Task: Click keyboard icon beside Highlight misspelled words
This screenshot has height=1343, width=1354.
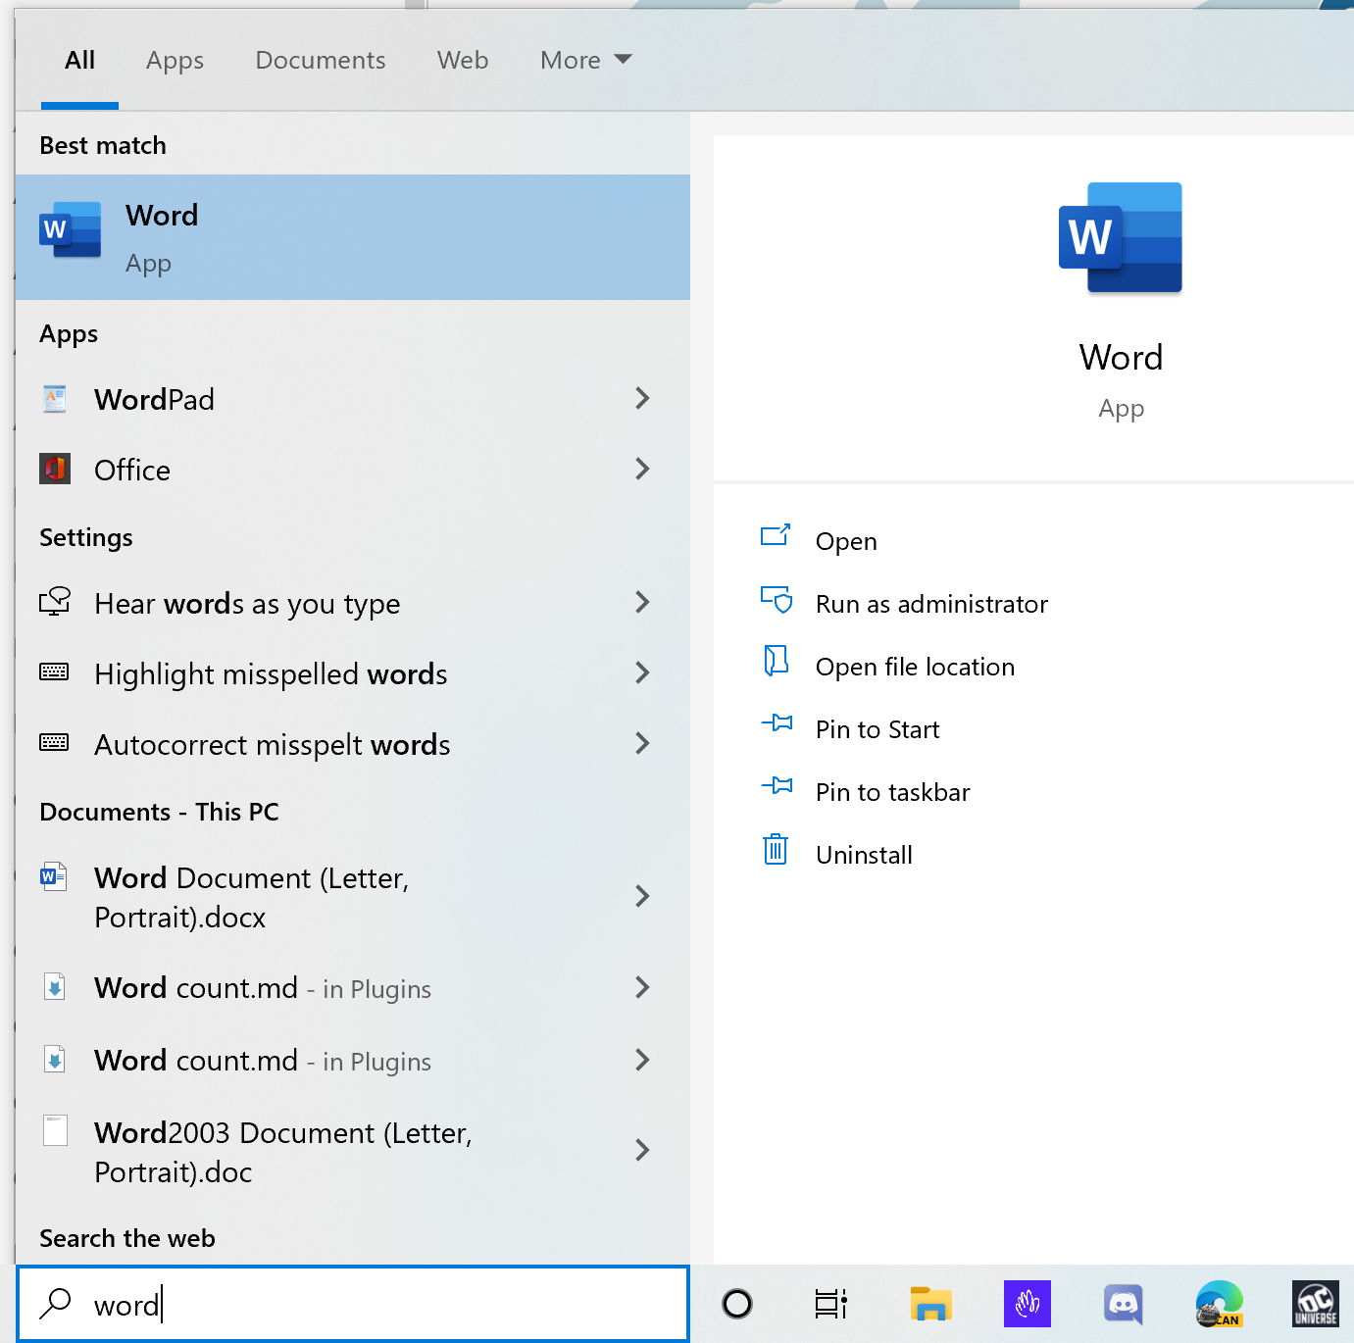Action: (54, 671)
